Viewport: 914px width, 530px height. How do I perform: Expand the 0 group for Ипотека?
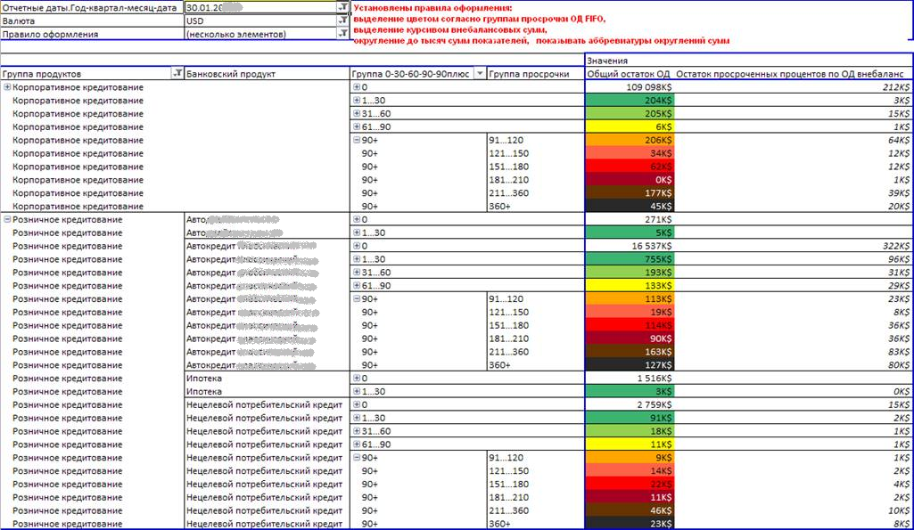pos(357,378)
